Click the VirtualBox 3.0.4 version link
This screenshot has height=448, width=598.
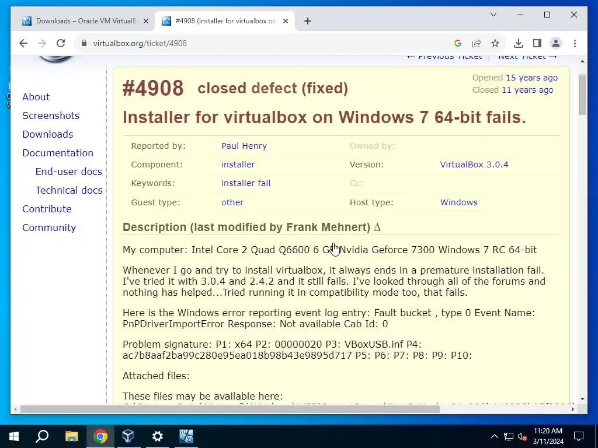pos(474,164)
